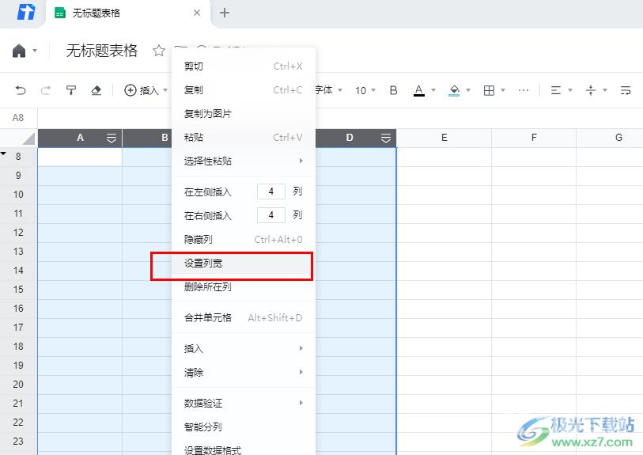Choose 剪切 from the context menu

click(x=244, y=66)
